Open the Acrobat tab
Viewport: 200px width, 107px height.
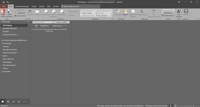coord(56,6)
